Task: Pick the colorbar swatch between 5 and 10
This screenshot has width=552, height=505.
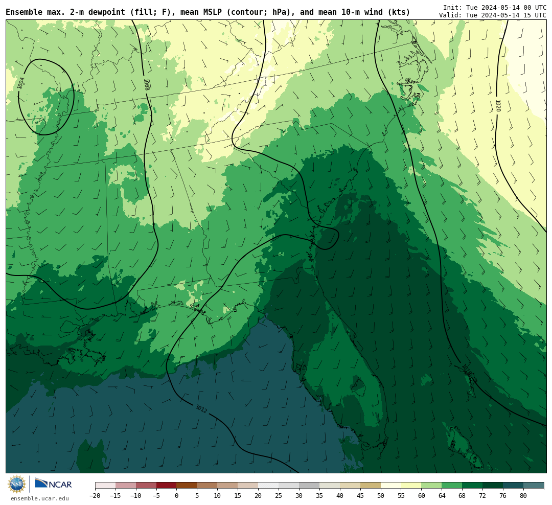Action: [x=208, y=486]
